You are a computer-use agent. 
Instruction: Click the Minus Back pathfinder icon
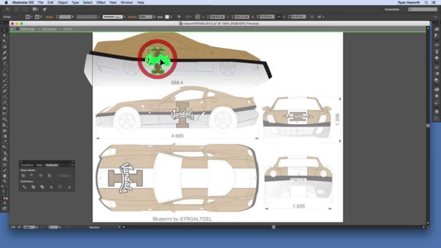pyautogui.click(x=69, y=187)
